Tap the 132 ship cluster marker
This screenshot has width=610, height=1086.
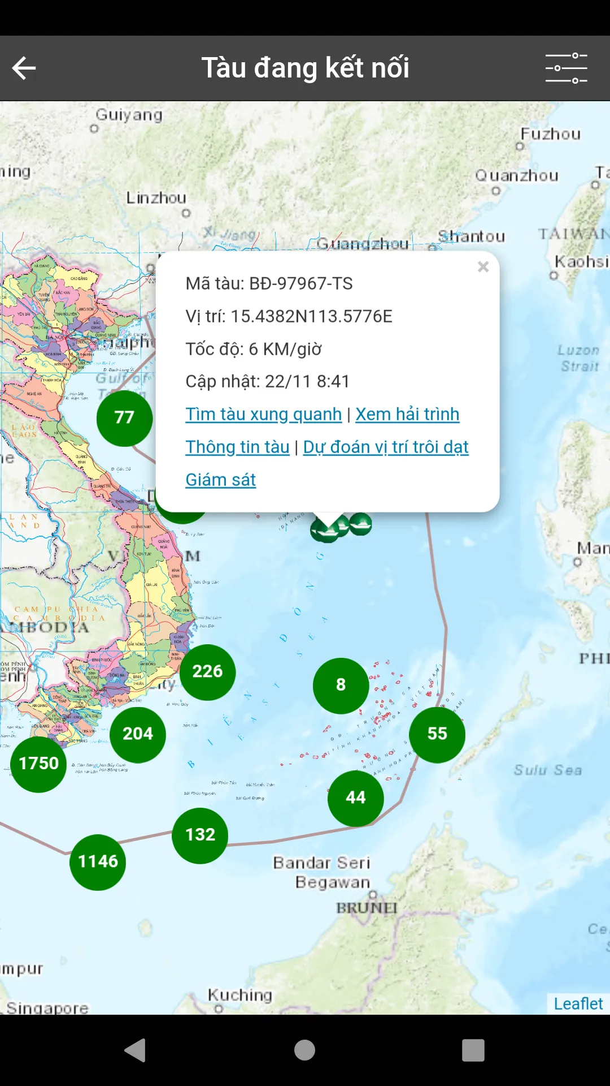click(200, 835)
